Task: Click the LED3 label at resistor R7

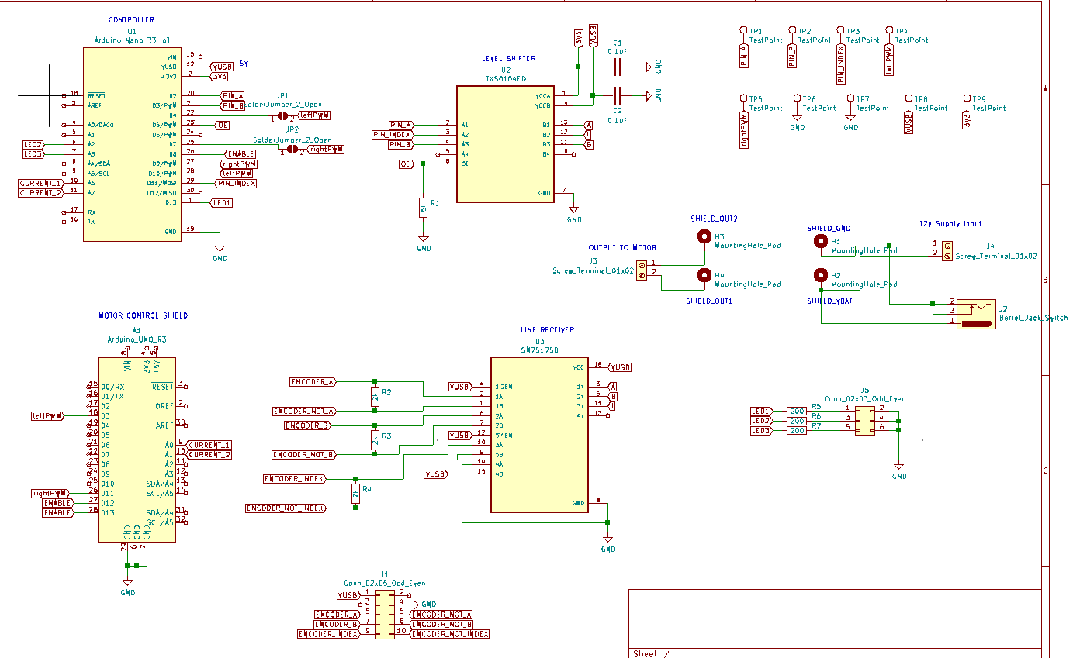Action: (x=762, y=430)
